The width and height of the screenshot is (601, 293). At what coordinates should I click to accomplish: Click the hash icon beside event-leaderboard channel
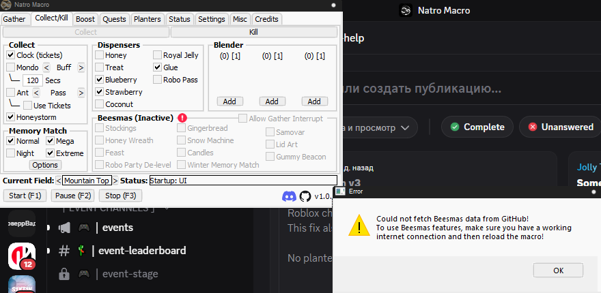coord(64,251)
